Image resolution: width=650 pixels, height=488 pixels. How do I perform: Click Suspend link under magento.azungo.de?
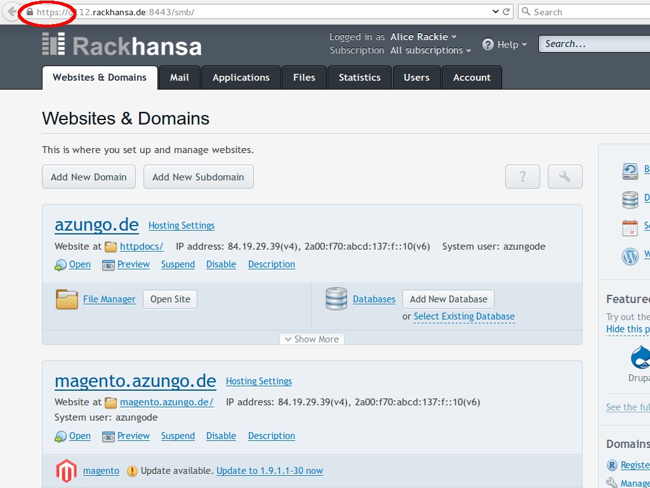click(178, 436)
